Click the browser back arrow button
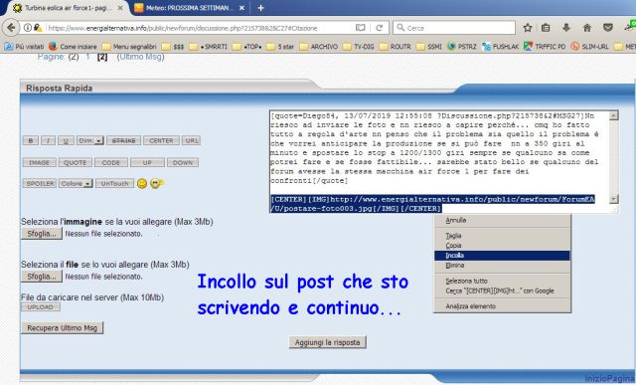 pyautogui.click(x=11, y=28)
